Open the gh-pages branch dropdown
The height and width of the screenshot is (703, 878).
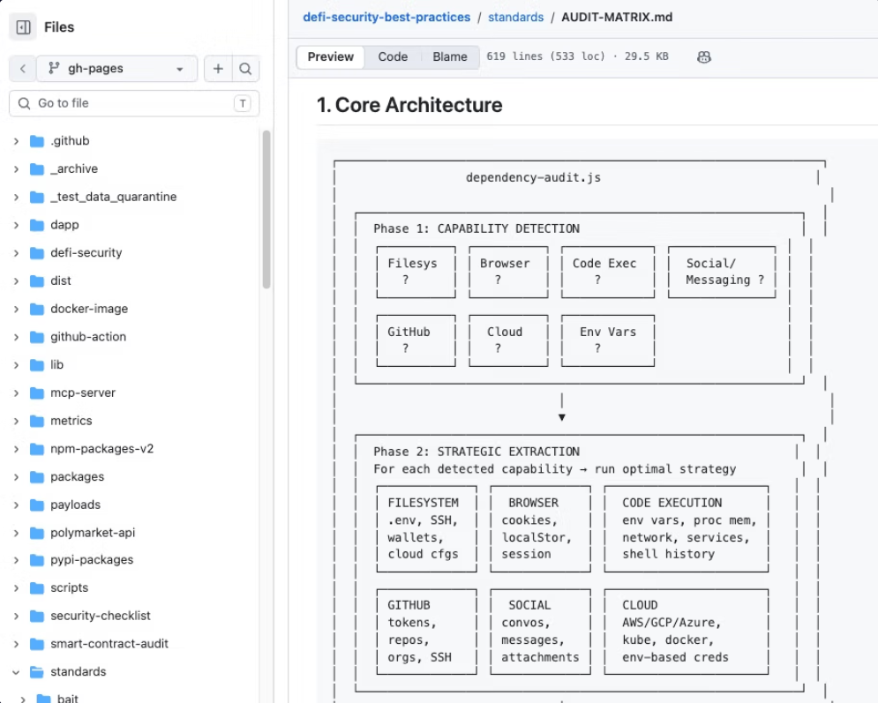tap(117, 69)
